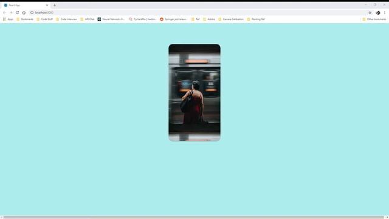The image size is (389, 219).
Task: Bookmark this page with the star icon
Action: tap(370, 13)
